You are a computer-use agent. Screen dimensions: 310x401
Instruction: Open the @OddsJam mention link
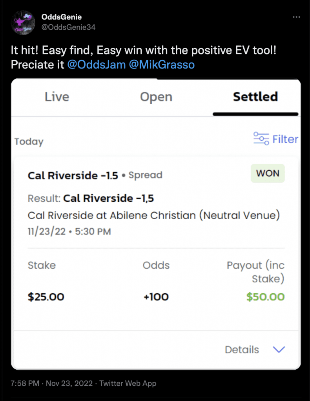96,65
